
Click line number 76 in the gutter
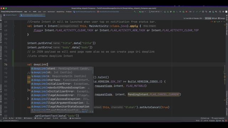6,64
